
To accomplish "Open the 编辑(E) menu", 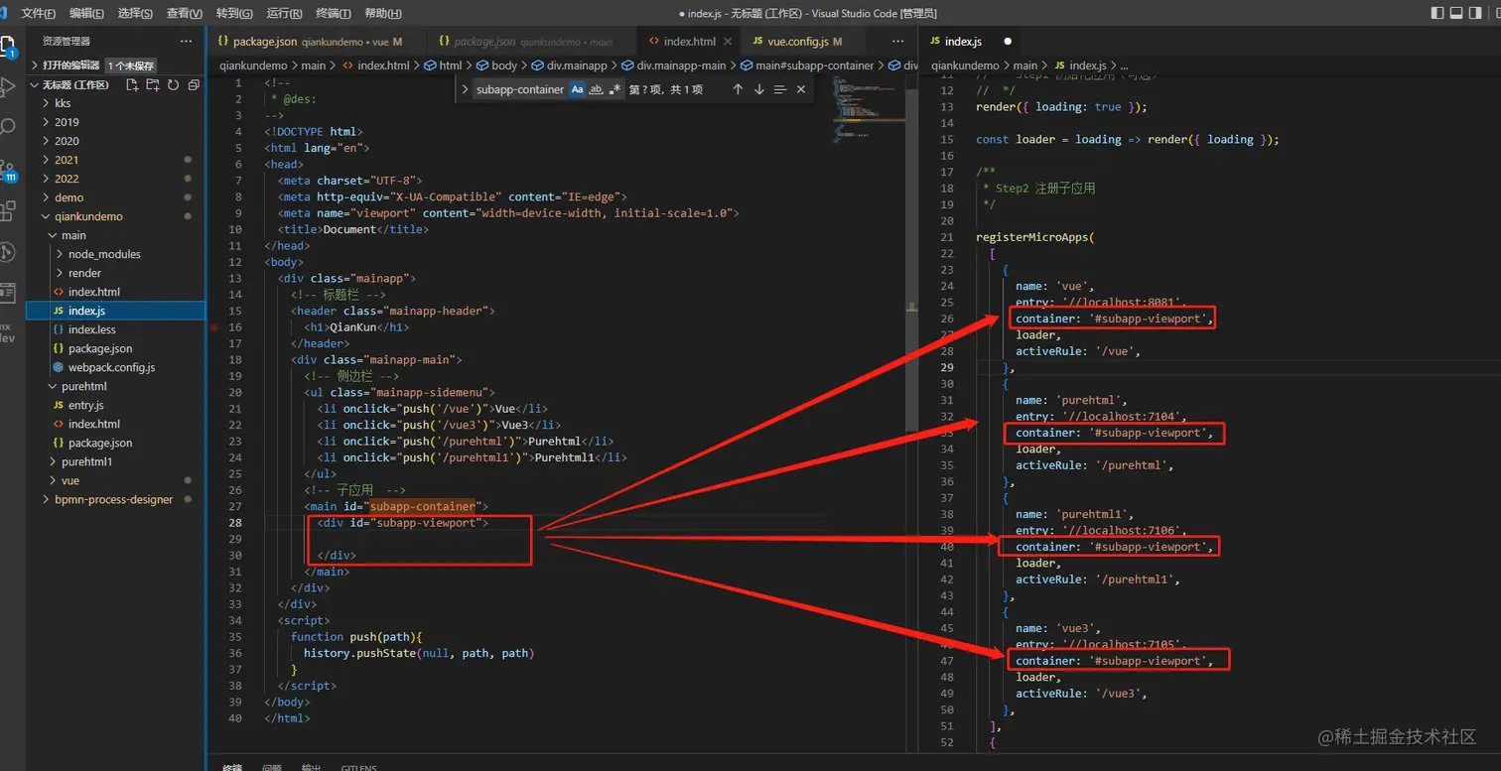I will point(86,13).
